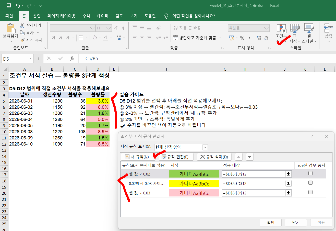Image resolution: width=336 pixels, height=231 pixels.
Task: Switch to the 삽입 (Insert) ribbon tab
Action: click(37, 16)
